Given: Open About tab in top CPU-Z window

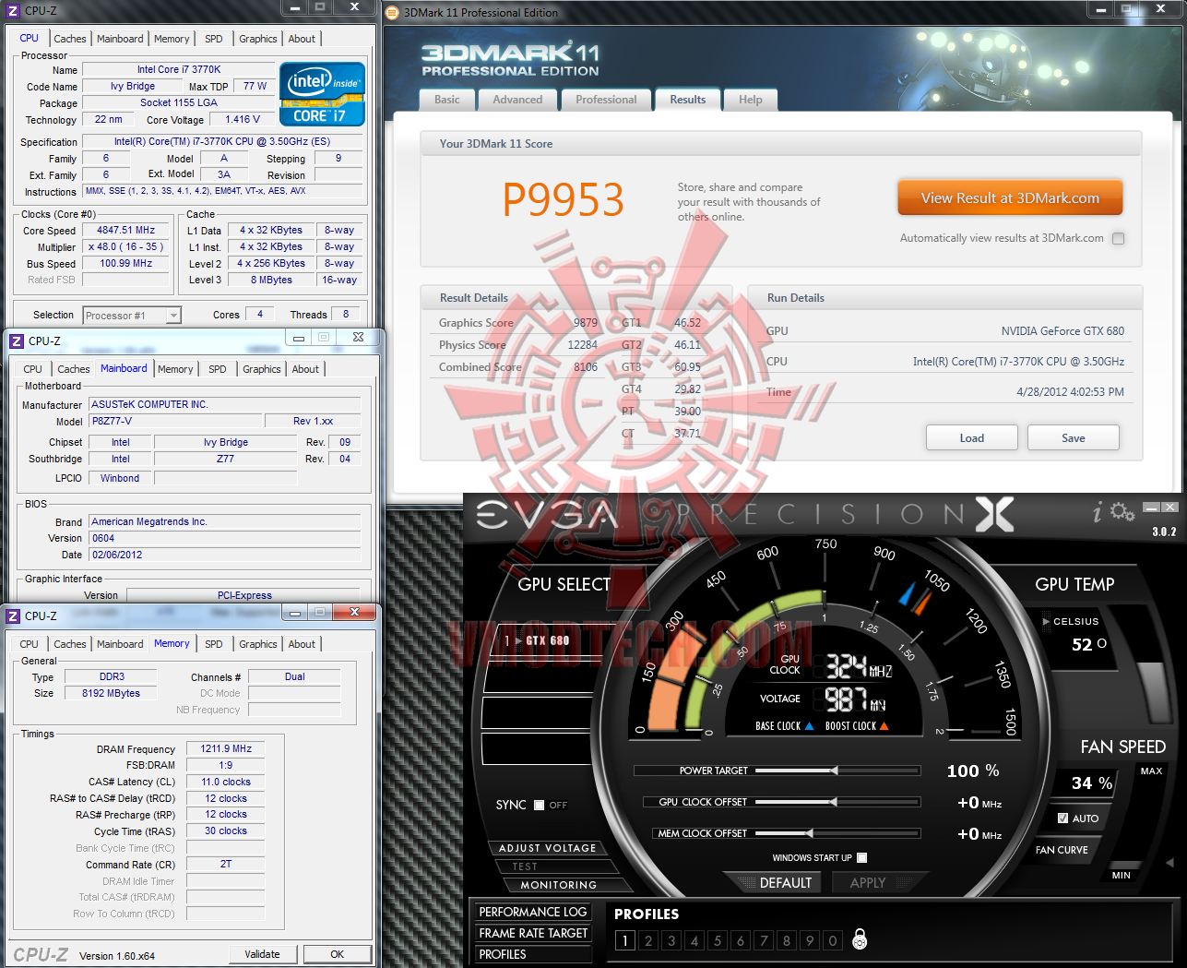Looking at the screenshot, I should (302, 39).
